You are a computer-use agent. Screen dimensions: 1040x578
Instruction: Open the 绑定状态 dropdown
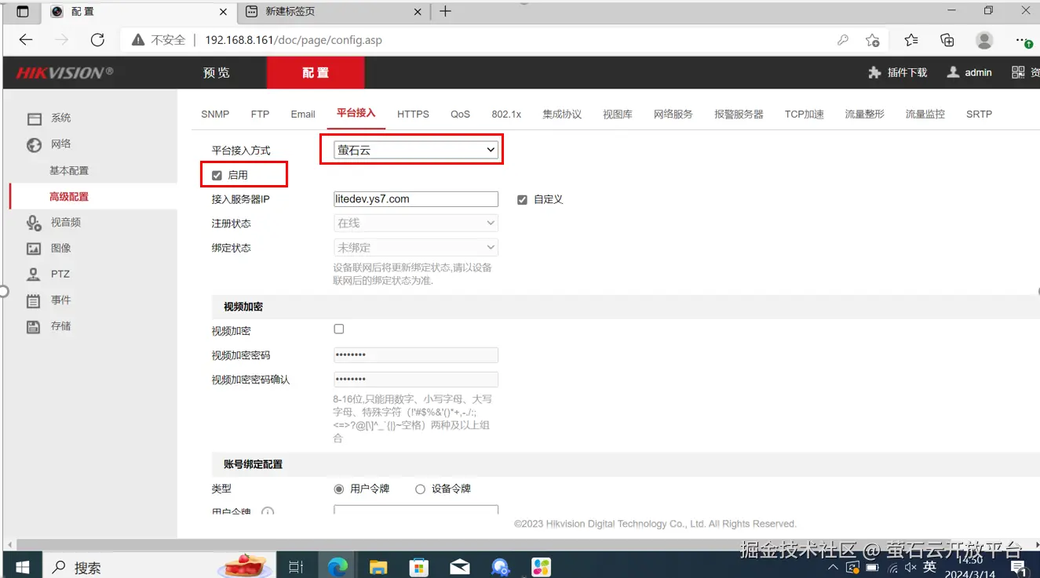point(416,248)
